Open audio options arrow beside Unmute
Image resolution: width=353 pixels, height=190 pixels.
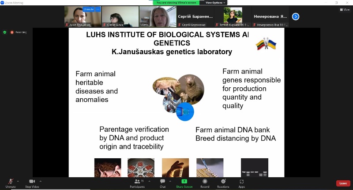18,181
